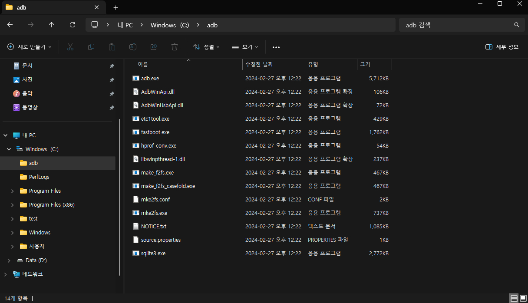Select the source.properties file name
The width and height of the screenshot is (528, 303).
(161, 240)
